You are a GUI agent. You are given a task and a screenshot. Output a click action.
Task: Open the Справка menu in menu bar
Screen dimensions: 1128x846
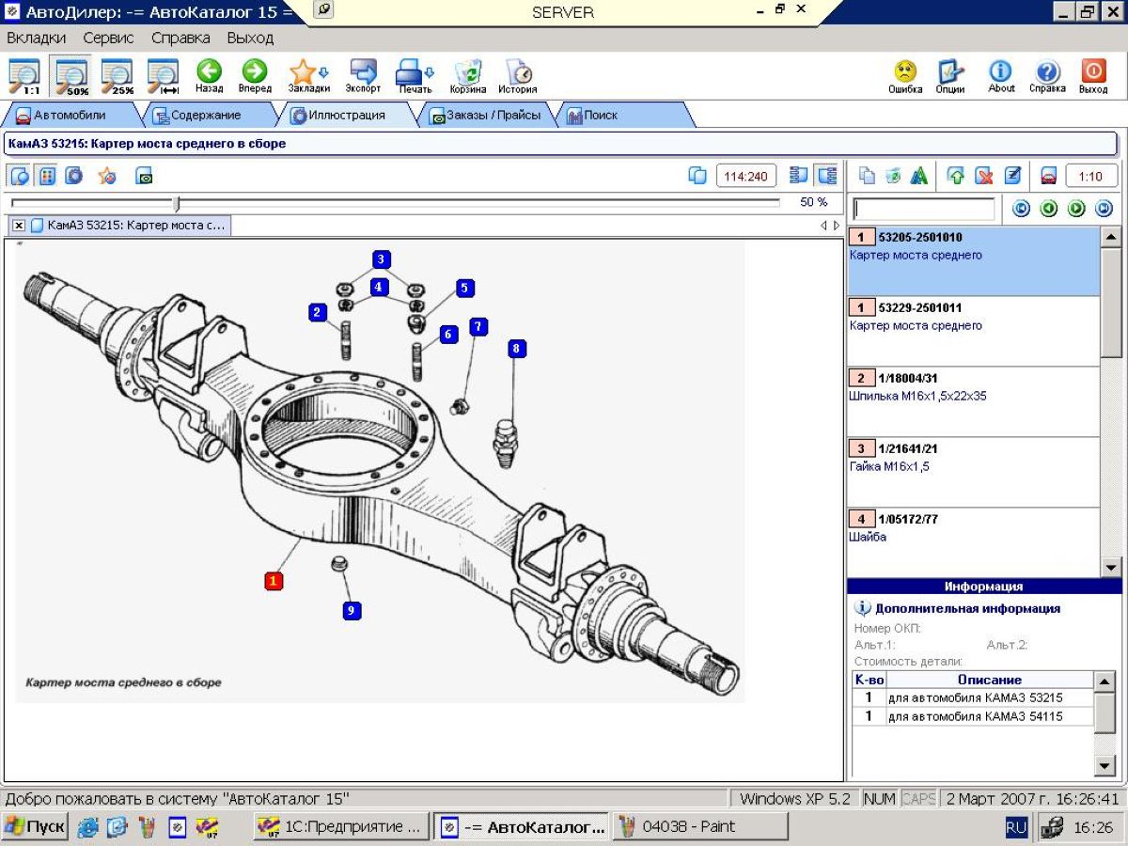coord(180,39)
